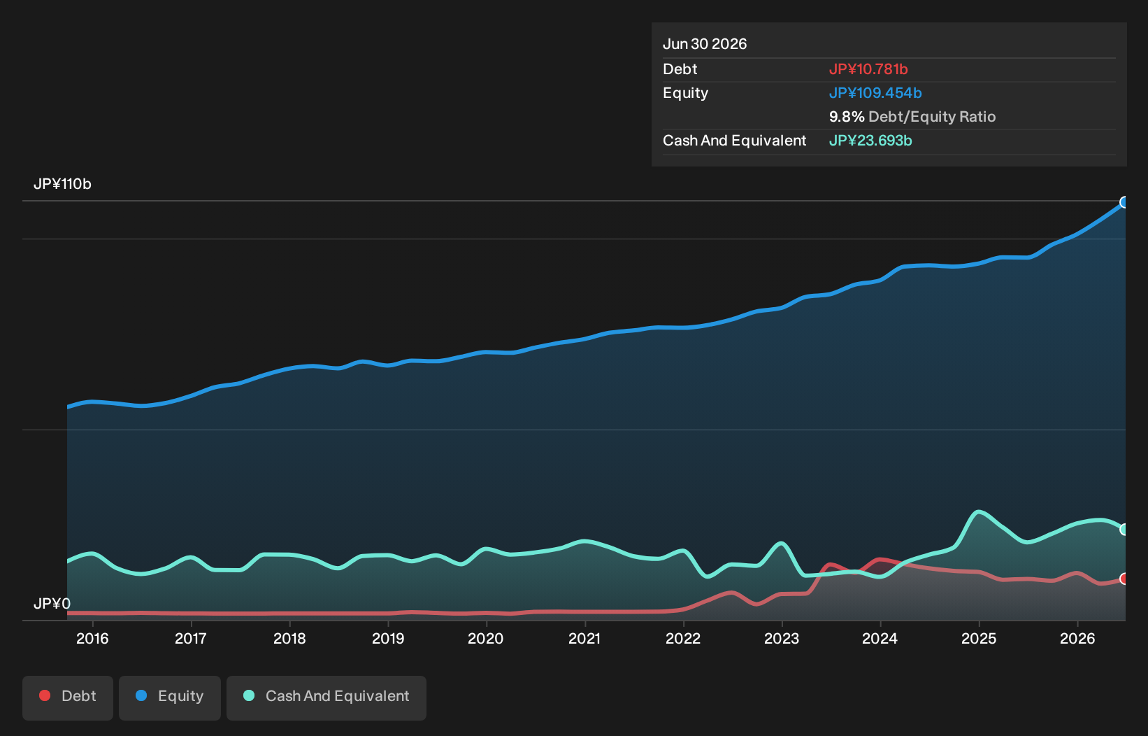This screenshot has height=736, width=1148.
Task: Click the JP¥109.454b equity value
Action: 875,93
